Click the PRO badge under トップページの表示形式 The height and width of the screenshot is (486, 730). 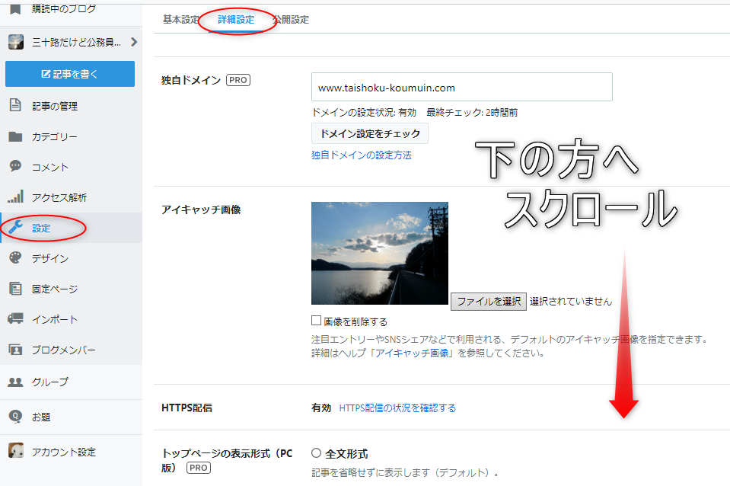199,468
